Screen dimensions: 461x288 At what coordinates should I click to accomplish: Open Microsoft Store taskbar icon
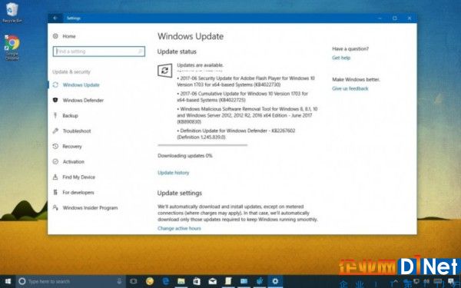click(197, 281)
